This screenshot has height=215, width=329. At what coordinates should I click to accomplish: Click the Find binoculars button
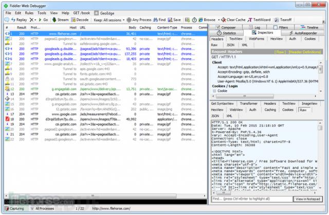159,20
